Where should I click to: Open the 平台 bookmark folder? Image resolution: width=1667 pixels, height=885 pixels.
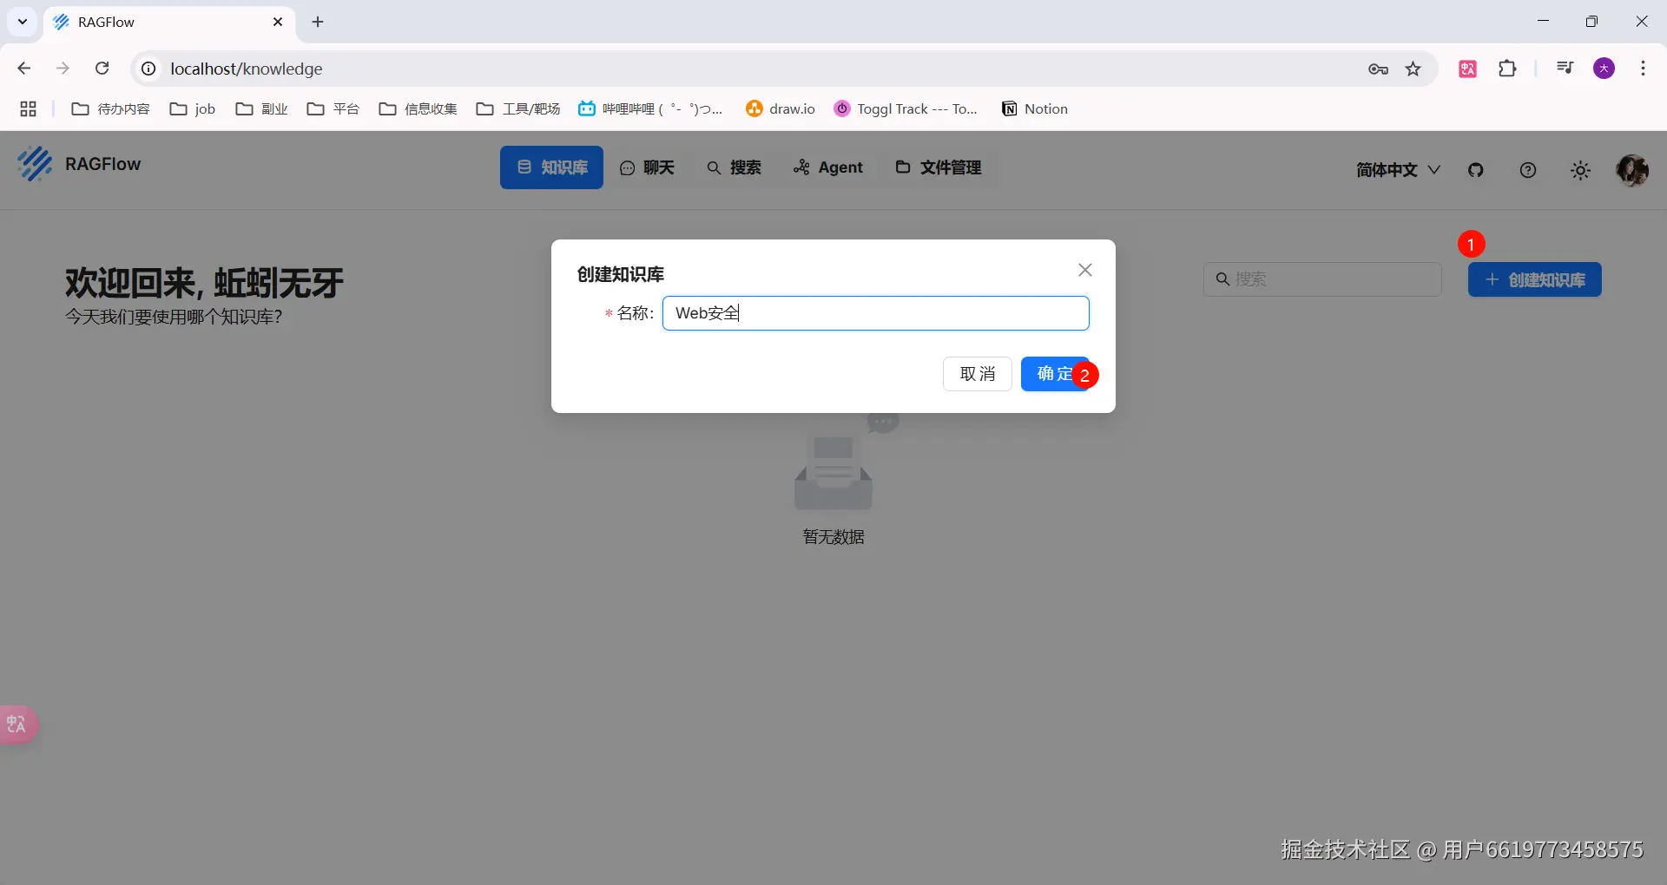click(x=333, y=108)
